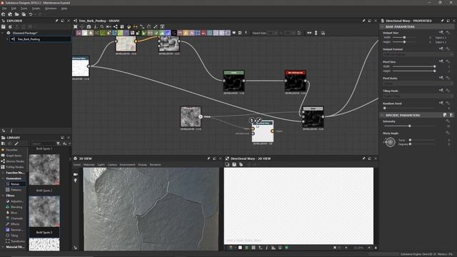Click the save icon in Explorer toolbar
The height and width of the screenshot is (257, 457).
3,26
